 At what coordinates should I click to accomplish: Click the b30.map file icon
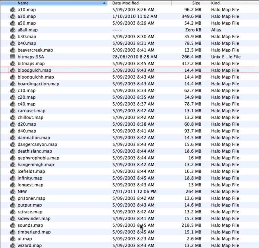(x=13, y=37)
